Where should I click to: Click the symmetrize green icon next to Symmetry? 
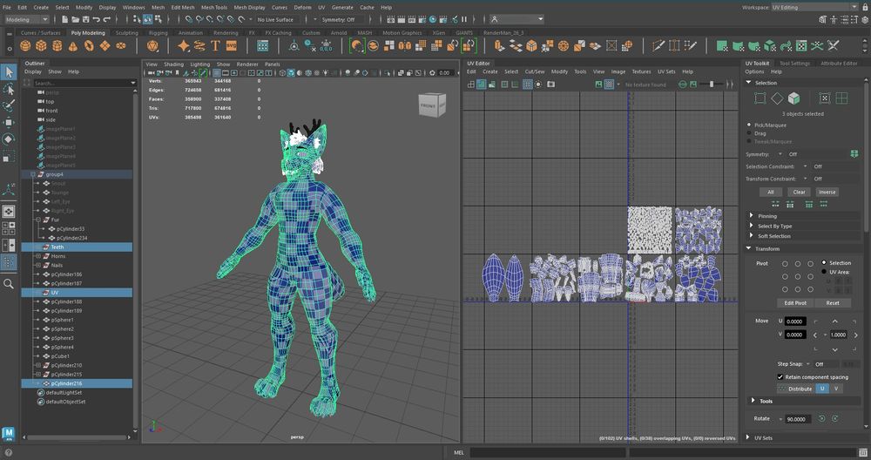point(854,154)
